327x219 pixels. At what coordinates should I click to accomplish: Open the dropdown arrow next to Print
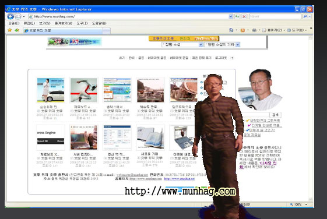259,30
